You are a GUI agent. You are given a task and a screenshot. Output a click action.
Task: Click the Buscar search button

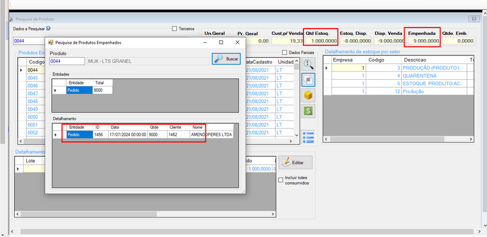tap(226, 58)
